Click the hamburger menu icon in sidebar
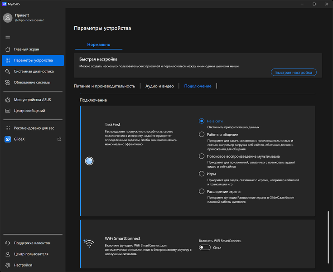Screen dimensions: 333x272 point(8,38)
